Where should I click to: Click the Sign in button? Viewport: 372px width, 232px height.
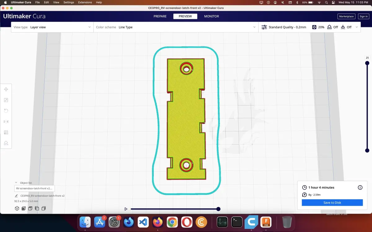pos(363,16)
